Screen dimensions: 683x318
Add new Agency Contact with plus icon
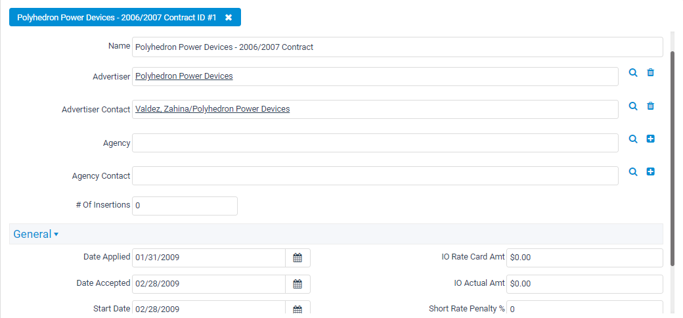point(650,171)
